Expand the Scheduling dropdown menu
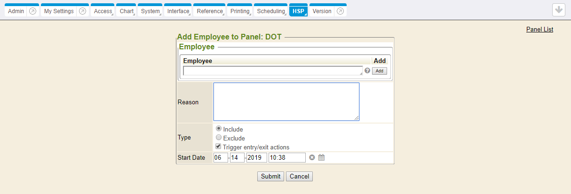571x194 pixels. coord(271,11)
